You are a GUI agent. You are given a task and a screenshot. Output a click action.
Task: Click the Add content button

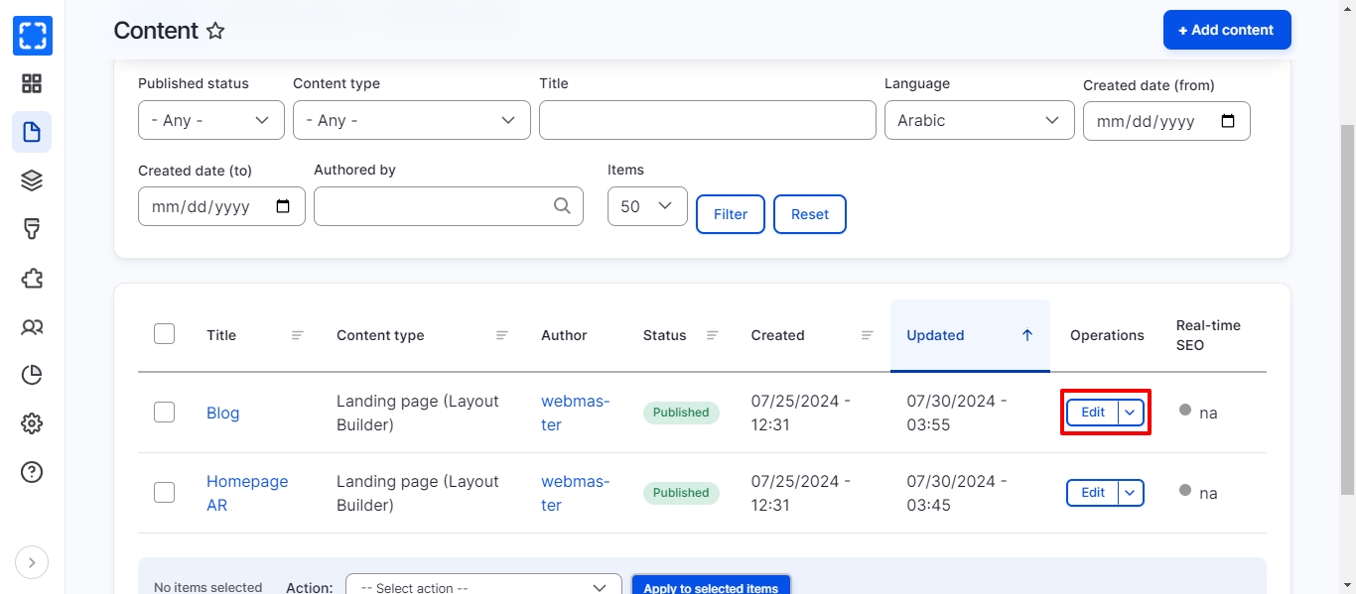(1226, 30)
